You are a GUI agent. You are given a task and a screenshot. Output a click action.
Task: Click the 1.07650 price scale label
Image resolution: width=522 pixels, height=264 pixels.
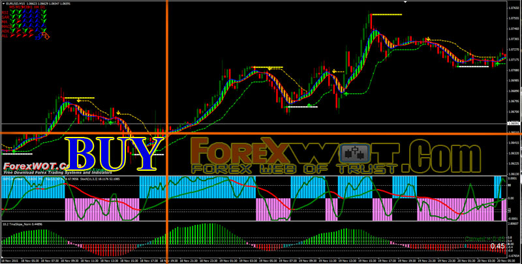point(514,8)
